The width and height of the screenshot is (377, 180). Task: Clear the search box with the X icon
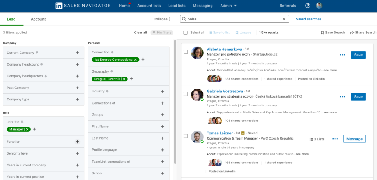[x=284, y=19]
